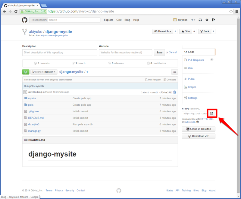Cancel editing description
Image resolution: width=241 pixels, height=199 pixels.
(x=173, y=52)
